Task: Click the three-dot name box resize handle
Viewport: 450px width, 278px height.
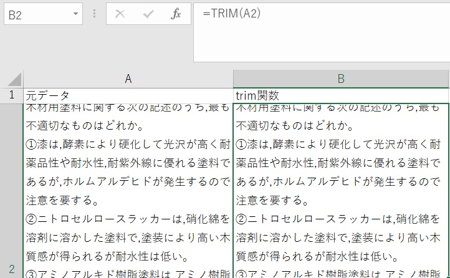Action: (94, 14)
